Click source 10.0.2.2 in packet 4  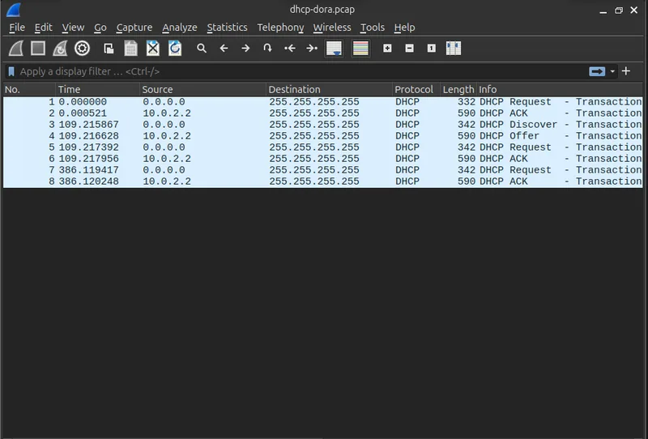click(x=167, y=136)
